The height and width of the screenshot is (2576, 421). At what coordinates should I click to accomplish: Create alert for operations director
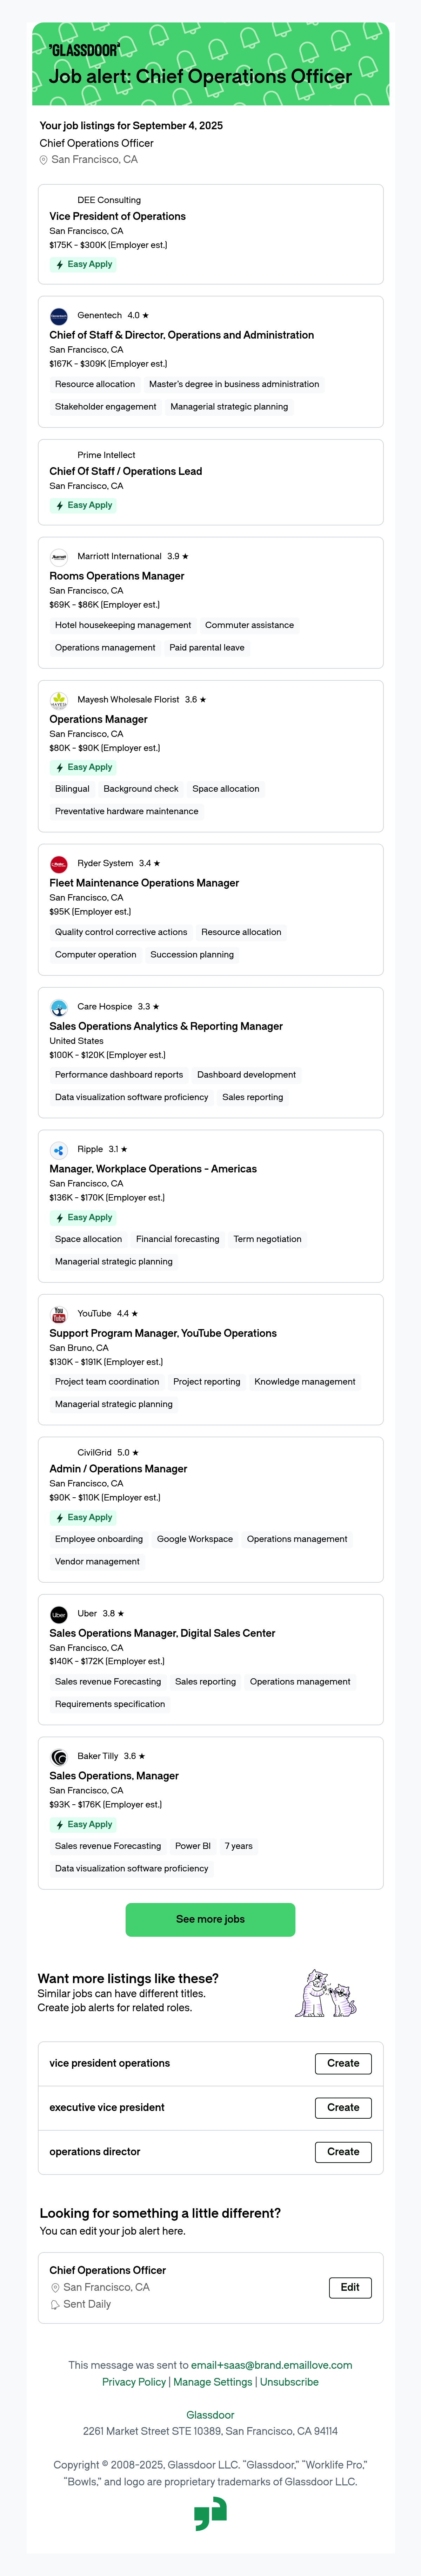tap(343, 2151)
